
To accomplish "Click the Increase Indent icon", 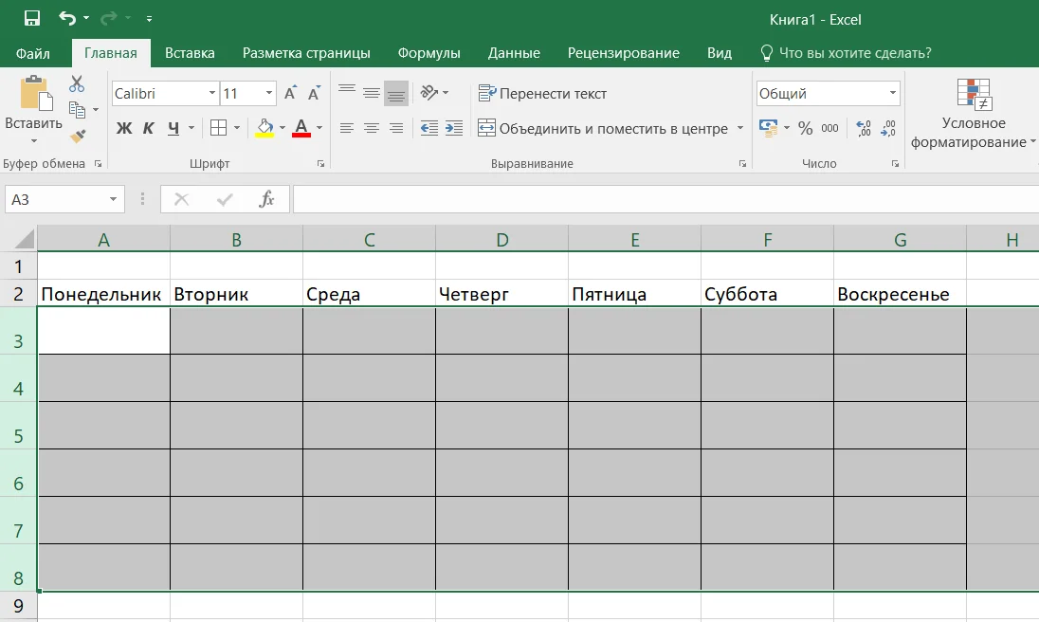I will (x=454, y=128).
